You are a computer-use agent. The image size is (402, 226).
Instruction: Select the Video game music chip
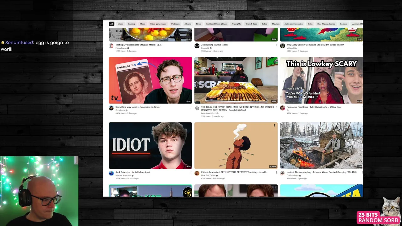158,24
